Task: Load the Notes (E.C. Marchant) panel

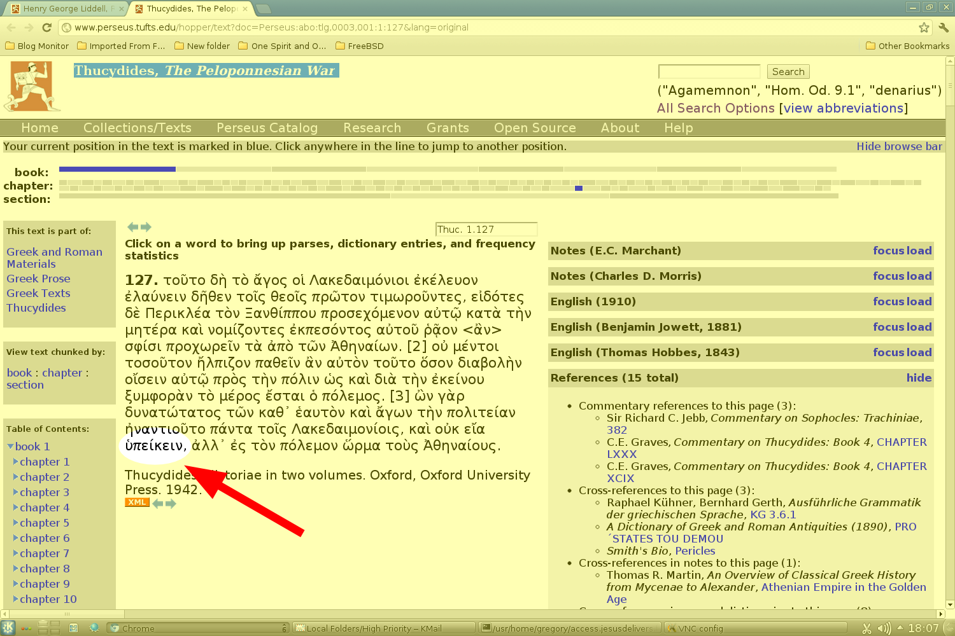Action: [919, 251]
